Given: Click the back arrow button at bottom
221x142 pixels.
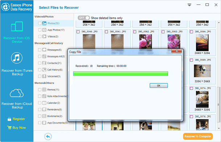Looking at the screenshot, I should tap(48, 137).
